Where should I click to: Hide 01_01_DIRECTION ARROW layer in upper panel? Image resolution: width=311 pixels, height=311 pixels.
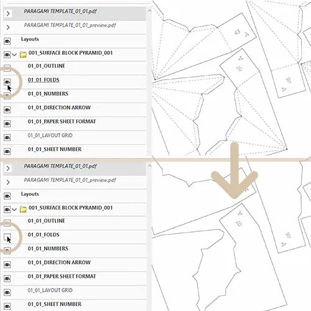7,109
